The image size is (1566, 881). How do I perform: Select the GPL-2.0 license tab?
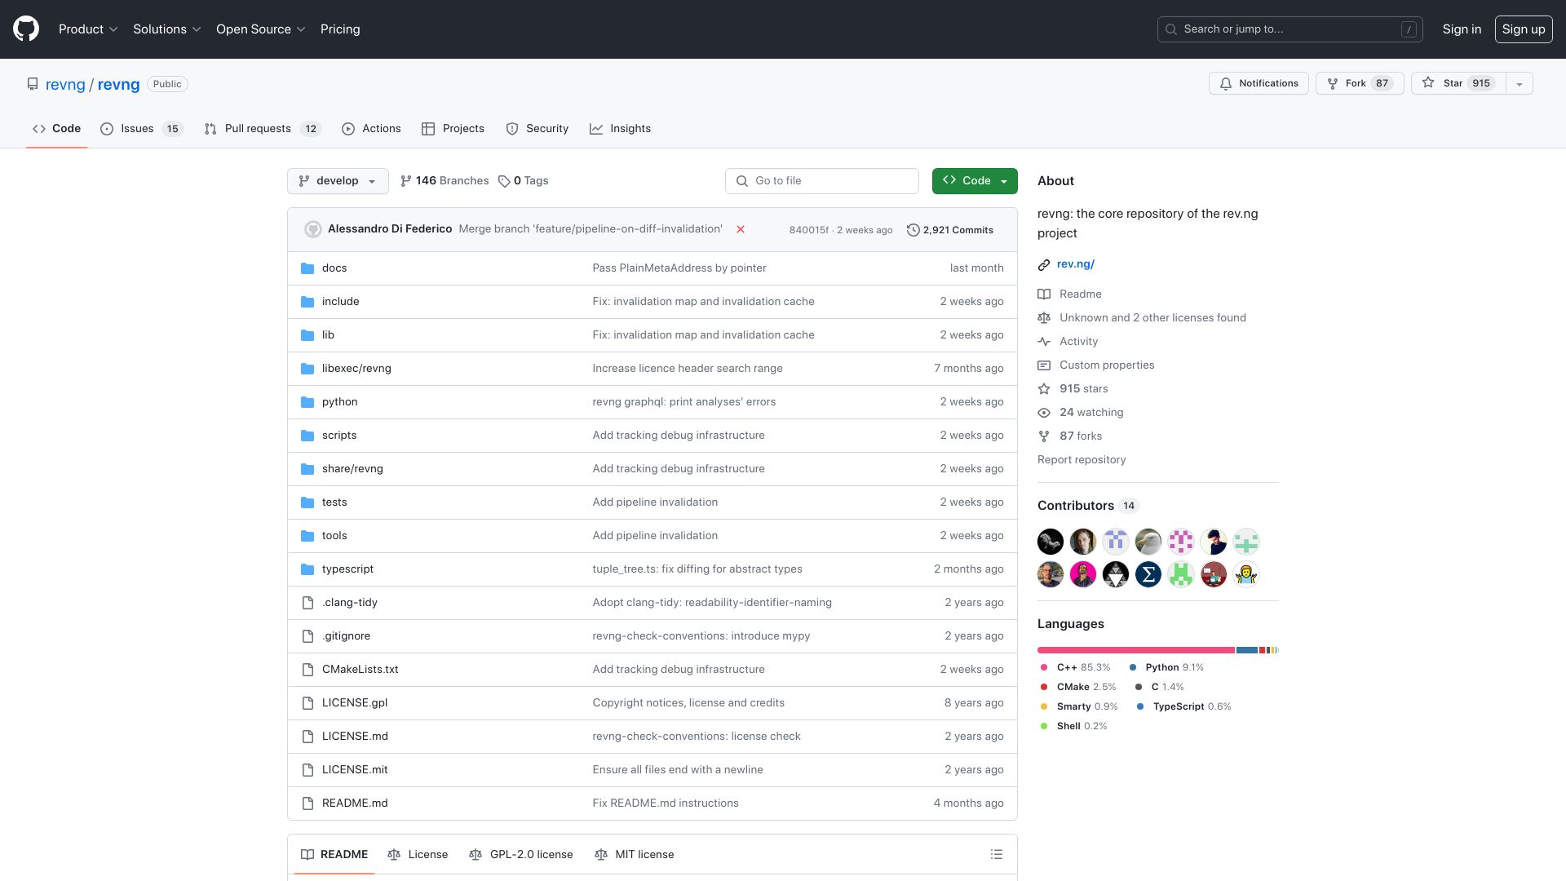tap(520, 854)
